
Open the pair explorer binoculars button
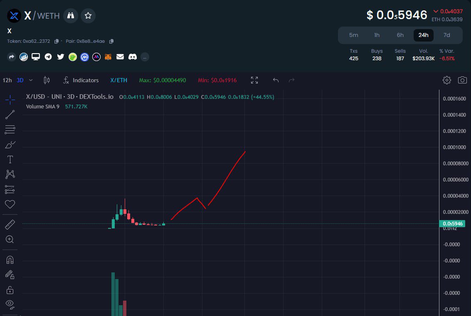[x=71, y=16]
